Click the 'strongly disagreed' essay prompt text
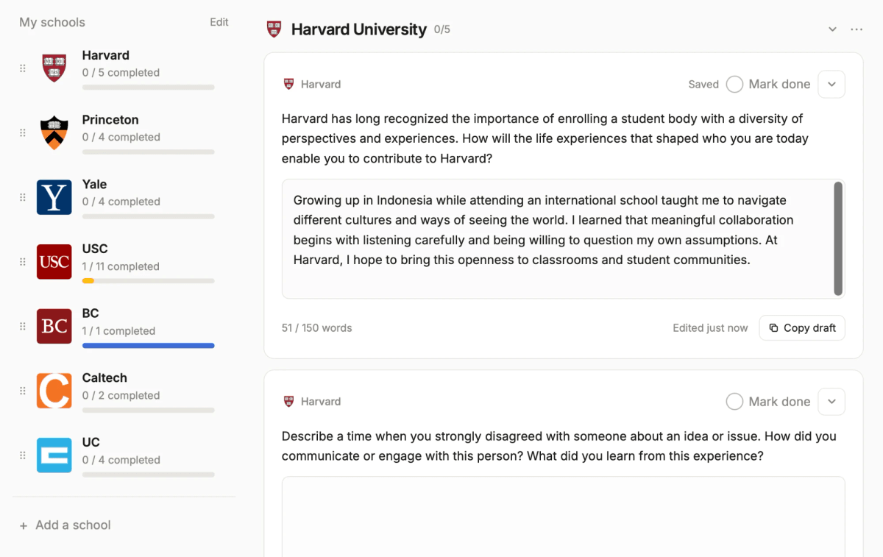Viewport: 883px width, 557px height. [x=559, y=446]
